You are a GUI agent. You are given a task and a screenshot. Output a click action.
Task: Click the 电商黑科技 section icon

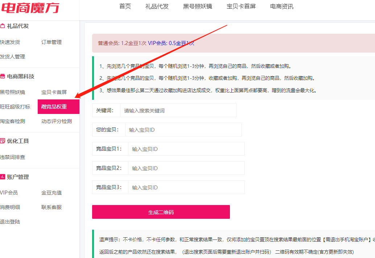point(3,77)
